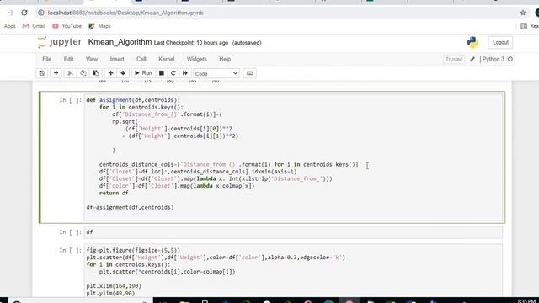Viewport: 539px width, 303px height.
Task: Click the 'df=assignment(df,centroids)' line
Action: (130, 208)
